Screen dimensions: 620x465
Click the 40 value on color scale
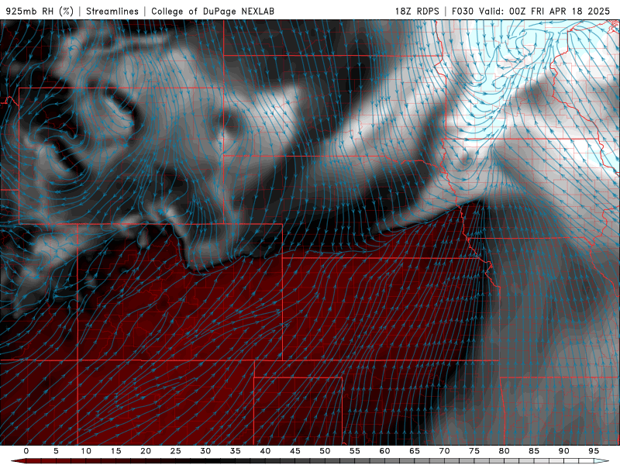tap(265, 451)
